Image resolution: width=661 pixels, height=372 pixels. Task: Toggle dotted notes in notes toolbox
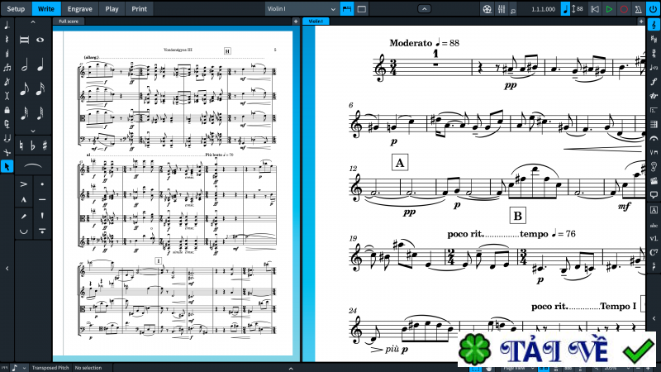(7, 26)
